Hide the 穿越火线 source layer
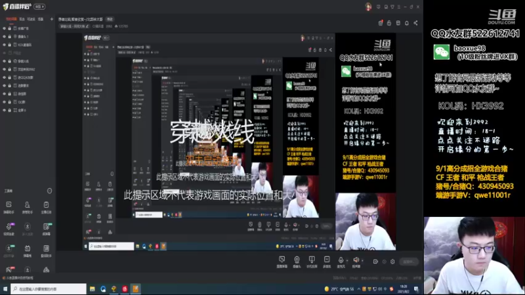525x295 pixels. click(5, 61)
